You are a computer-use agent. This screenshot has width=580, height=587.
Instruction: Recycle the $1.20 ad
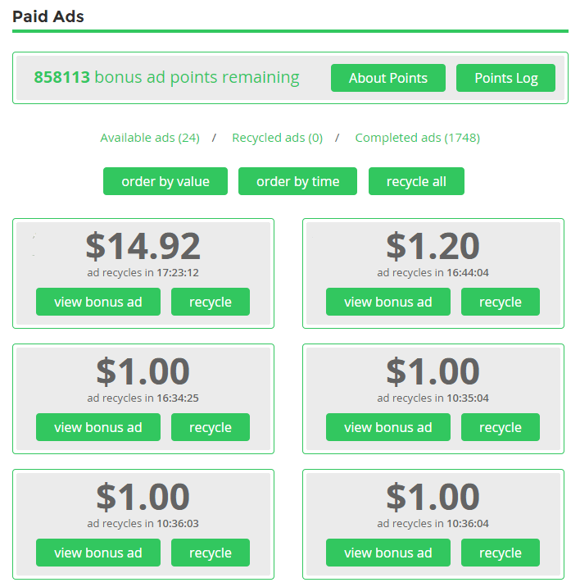click(501, 302)
